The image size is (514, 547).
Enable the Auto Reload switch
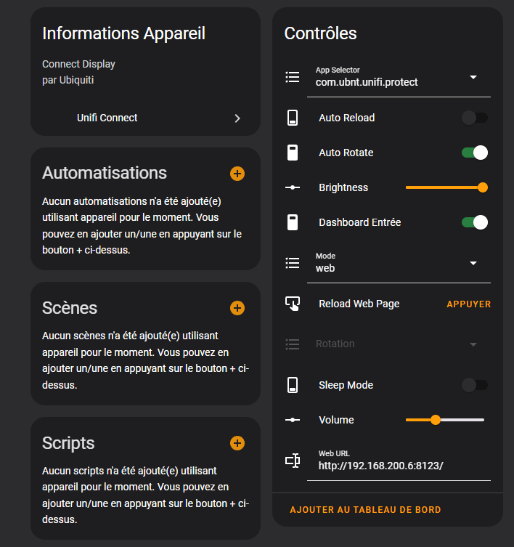click(475, 118)
